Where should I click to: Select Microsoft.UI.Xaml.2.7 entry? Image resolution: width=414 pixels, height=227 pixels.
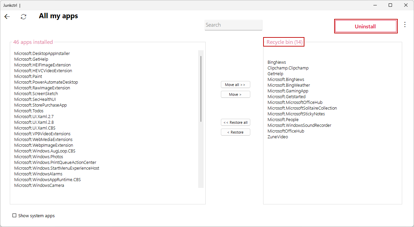pos(34,117)
